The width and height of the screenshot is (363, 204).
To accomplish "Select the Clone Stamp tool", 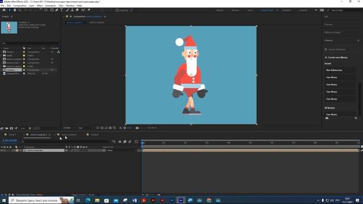I will point(72,10).
